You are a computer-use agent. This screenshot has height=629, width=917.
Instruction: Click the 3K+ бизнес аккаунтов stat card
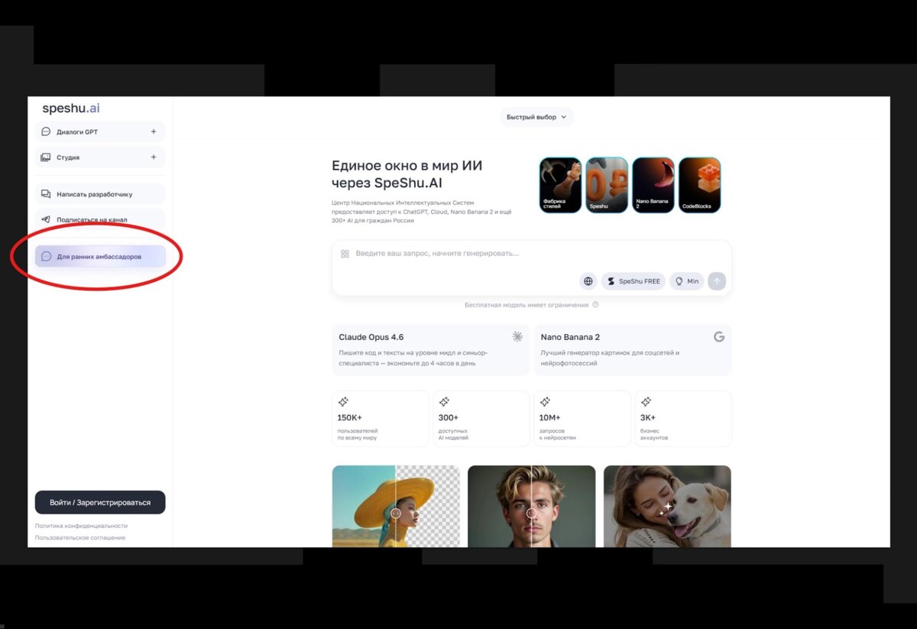(x=683, y=419)
